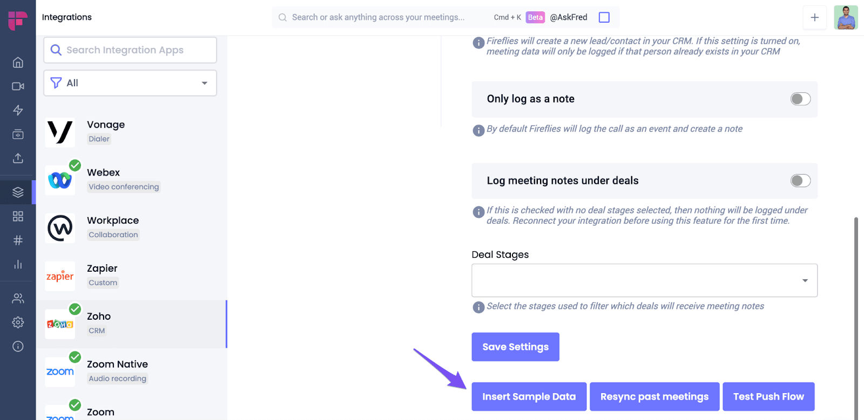Open the All filter dropdown

[x=130, y=83]
